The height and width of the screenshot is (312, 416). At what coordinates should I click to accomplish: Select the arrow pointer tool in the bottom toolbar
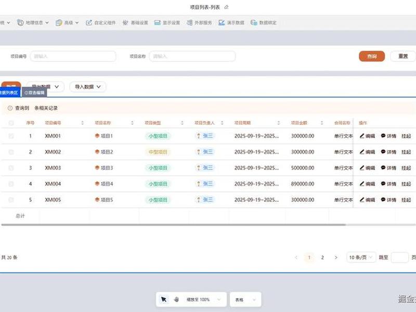pyautogui.click(x=164, y=300)
